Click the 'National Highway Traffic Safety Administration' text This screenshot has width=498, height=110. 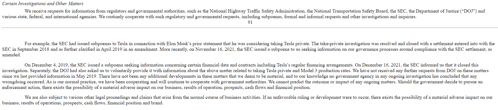(x=257, y=11)
